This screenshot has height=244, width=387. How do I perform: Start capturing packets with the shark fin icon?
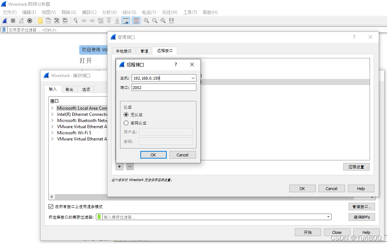click(x=5, y=21)
